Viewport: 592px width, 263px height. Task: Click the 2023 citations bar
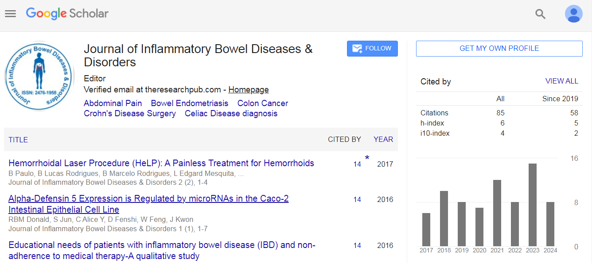click(x=533, y=205)
